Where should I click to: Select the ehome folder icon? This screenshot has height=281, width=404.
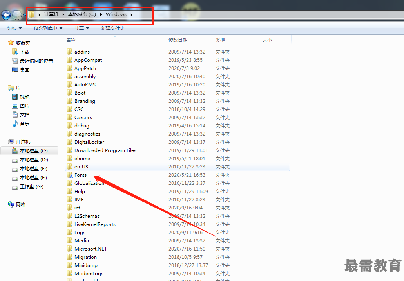coord(69,159)
